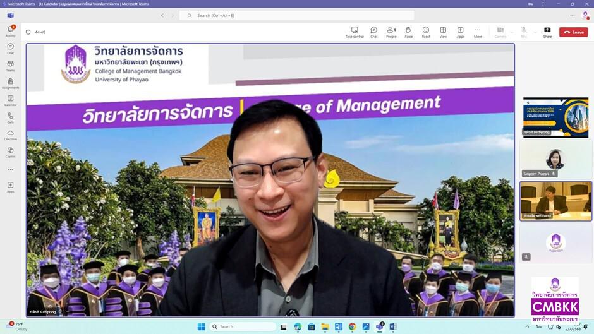
Task: Click Take control in meeting toolbar
Action: [x=355, y=32]
